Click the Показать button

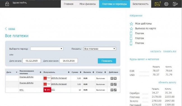coord(107,61)
